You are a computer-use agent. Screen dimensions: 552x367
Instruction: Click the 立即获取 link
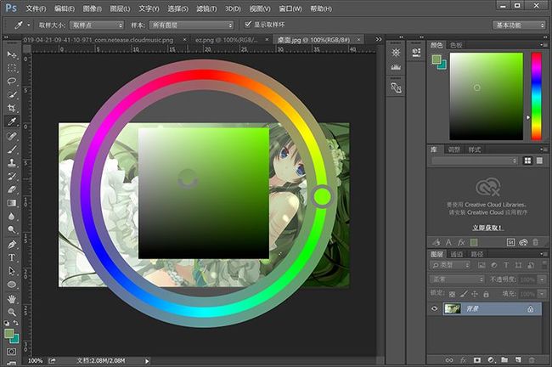point(488,228)
